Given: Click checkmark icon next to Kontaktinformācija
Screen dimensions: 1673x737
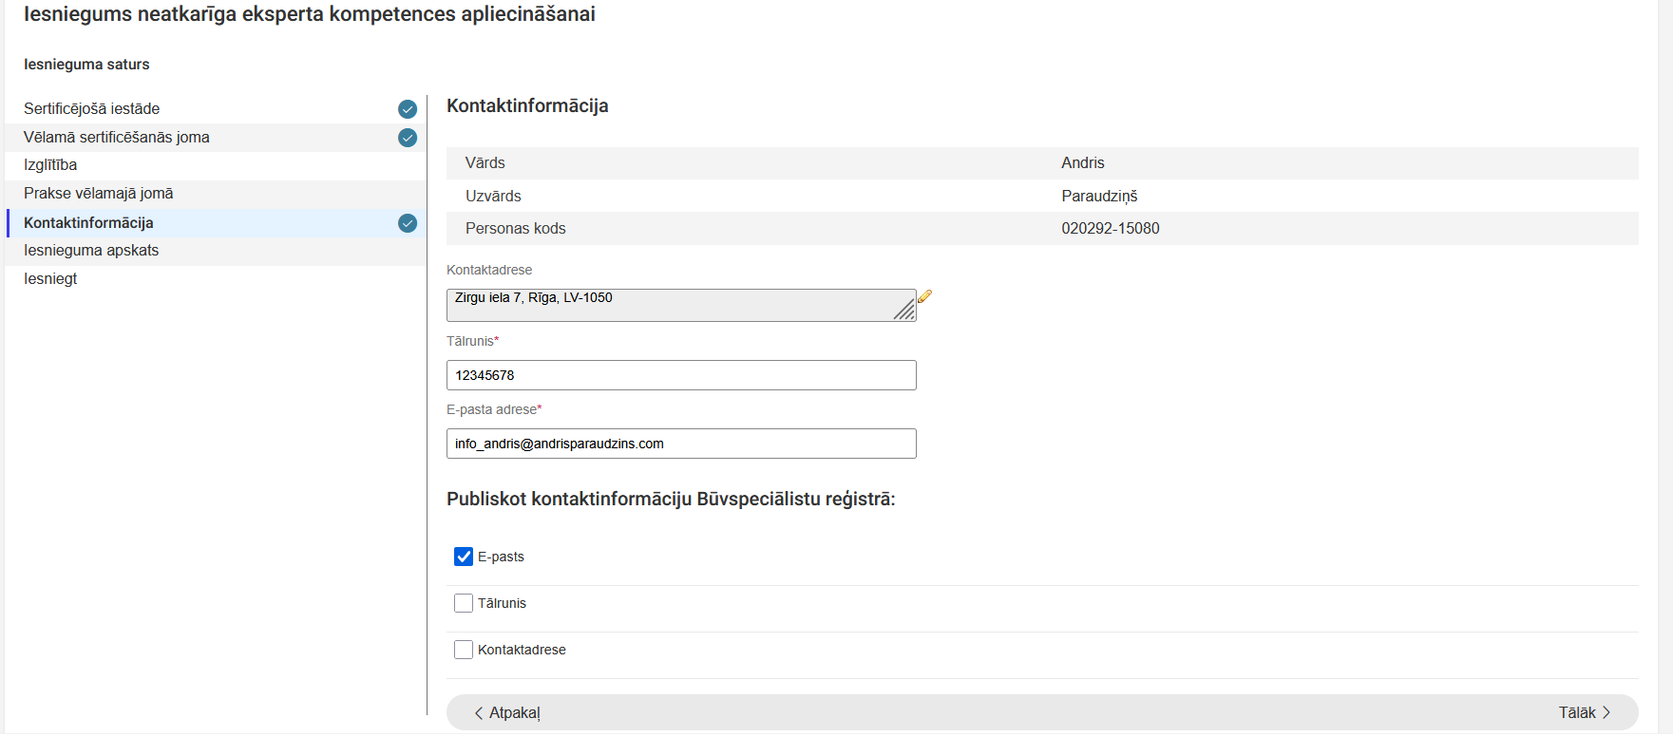Looking at the screenshot, I should [408, 223].
